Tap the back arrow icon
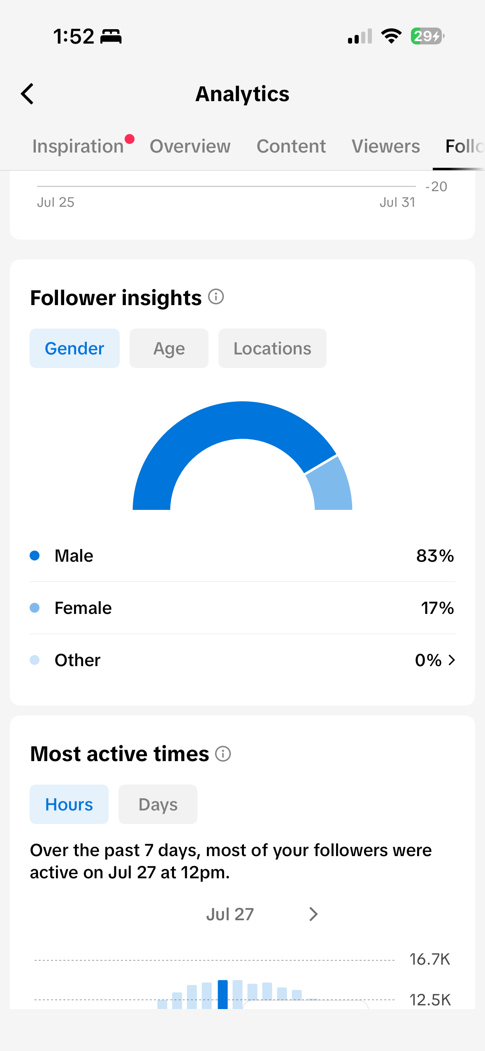485x1051 pixels. pos(27,94)
